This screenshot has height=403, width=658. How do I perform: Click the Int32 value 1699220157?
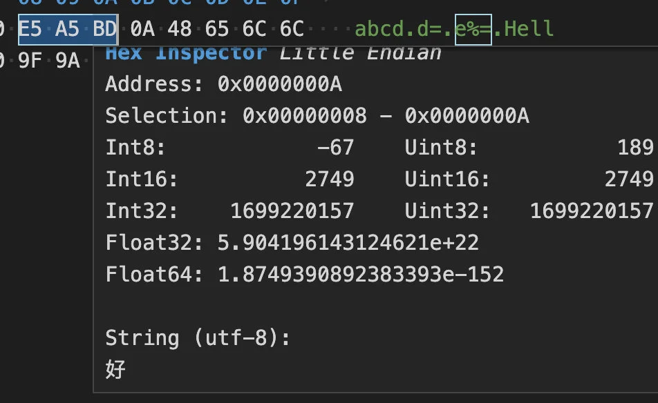click(x=292, y=210)
